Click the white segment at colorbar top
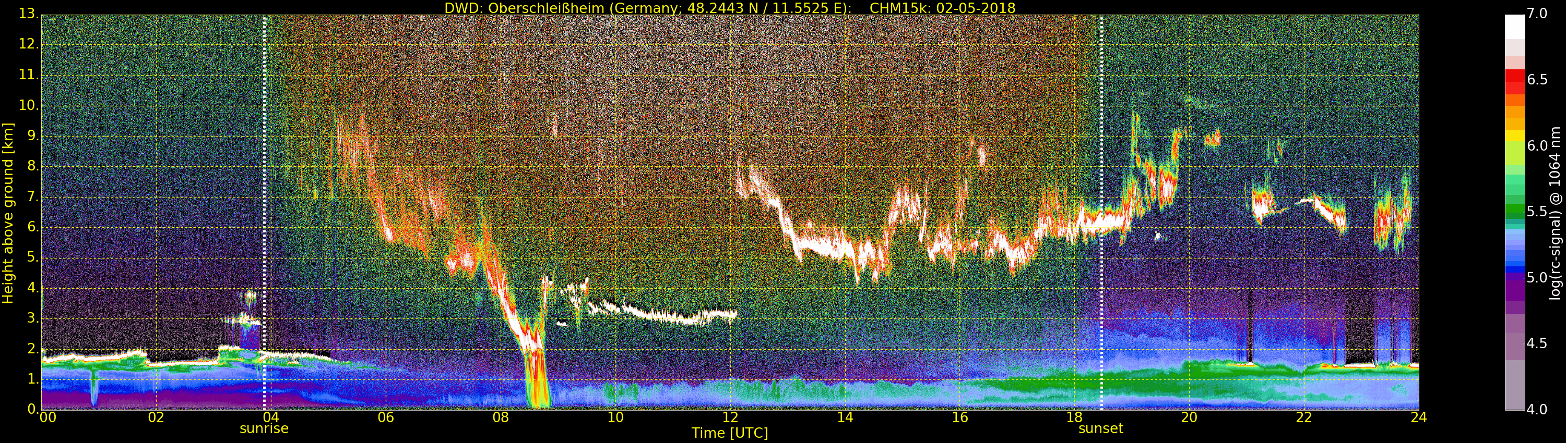This screenshot has height=443, width=1566. coord(1514,27)
